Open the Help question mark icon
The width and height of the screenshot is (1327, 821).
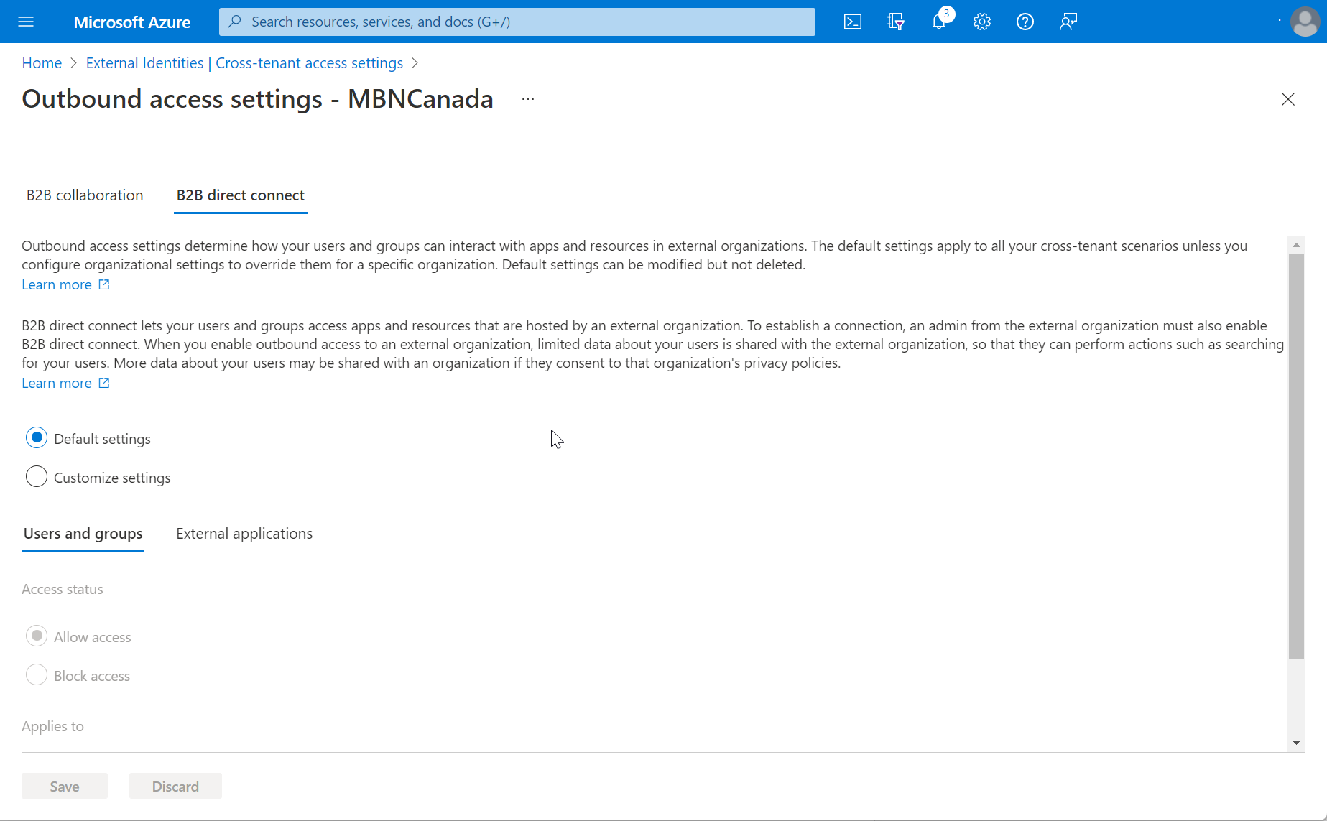(1025, 22)
